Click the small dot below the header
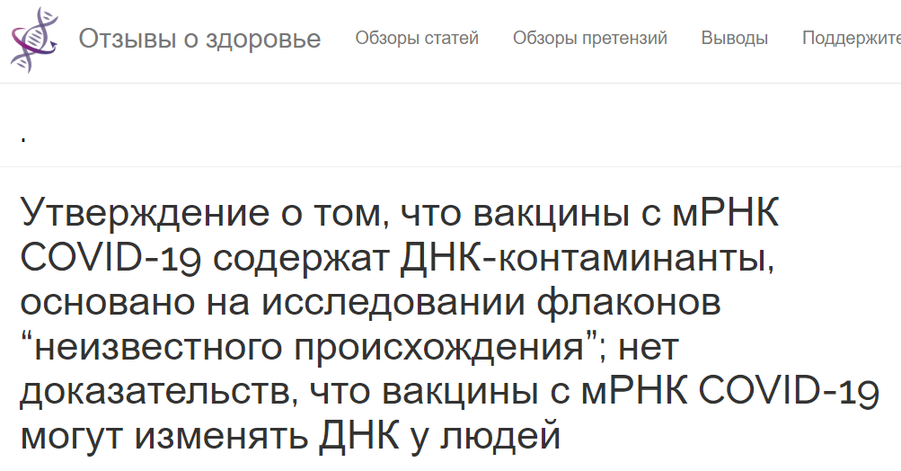The width and height of the screenshot is (901, 471). (23, 139)
